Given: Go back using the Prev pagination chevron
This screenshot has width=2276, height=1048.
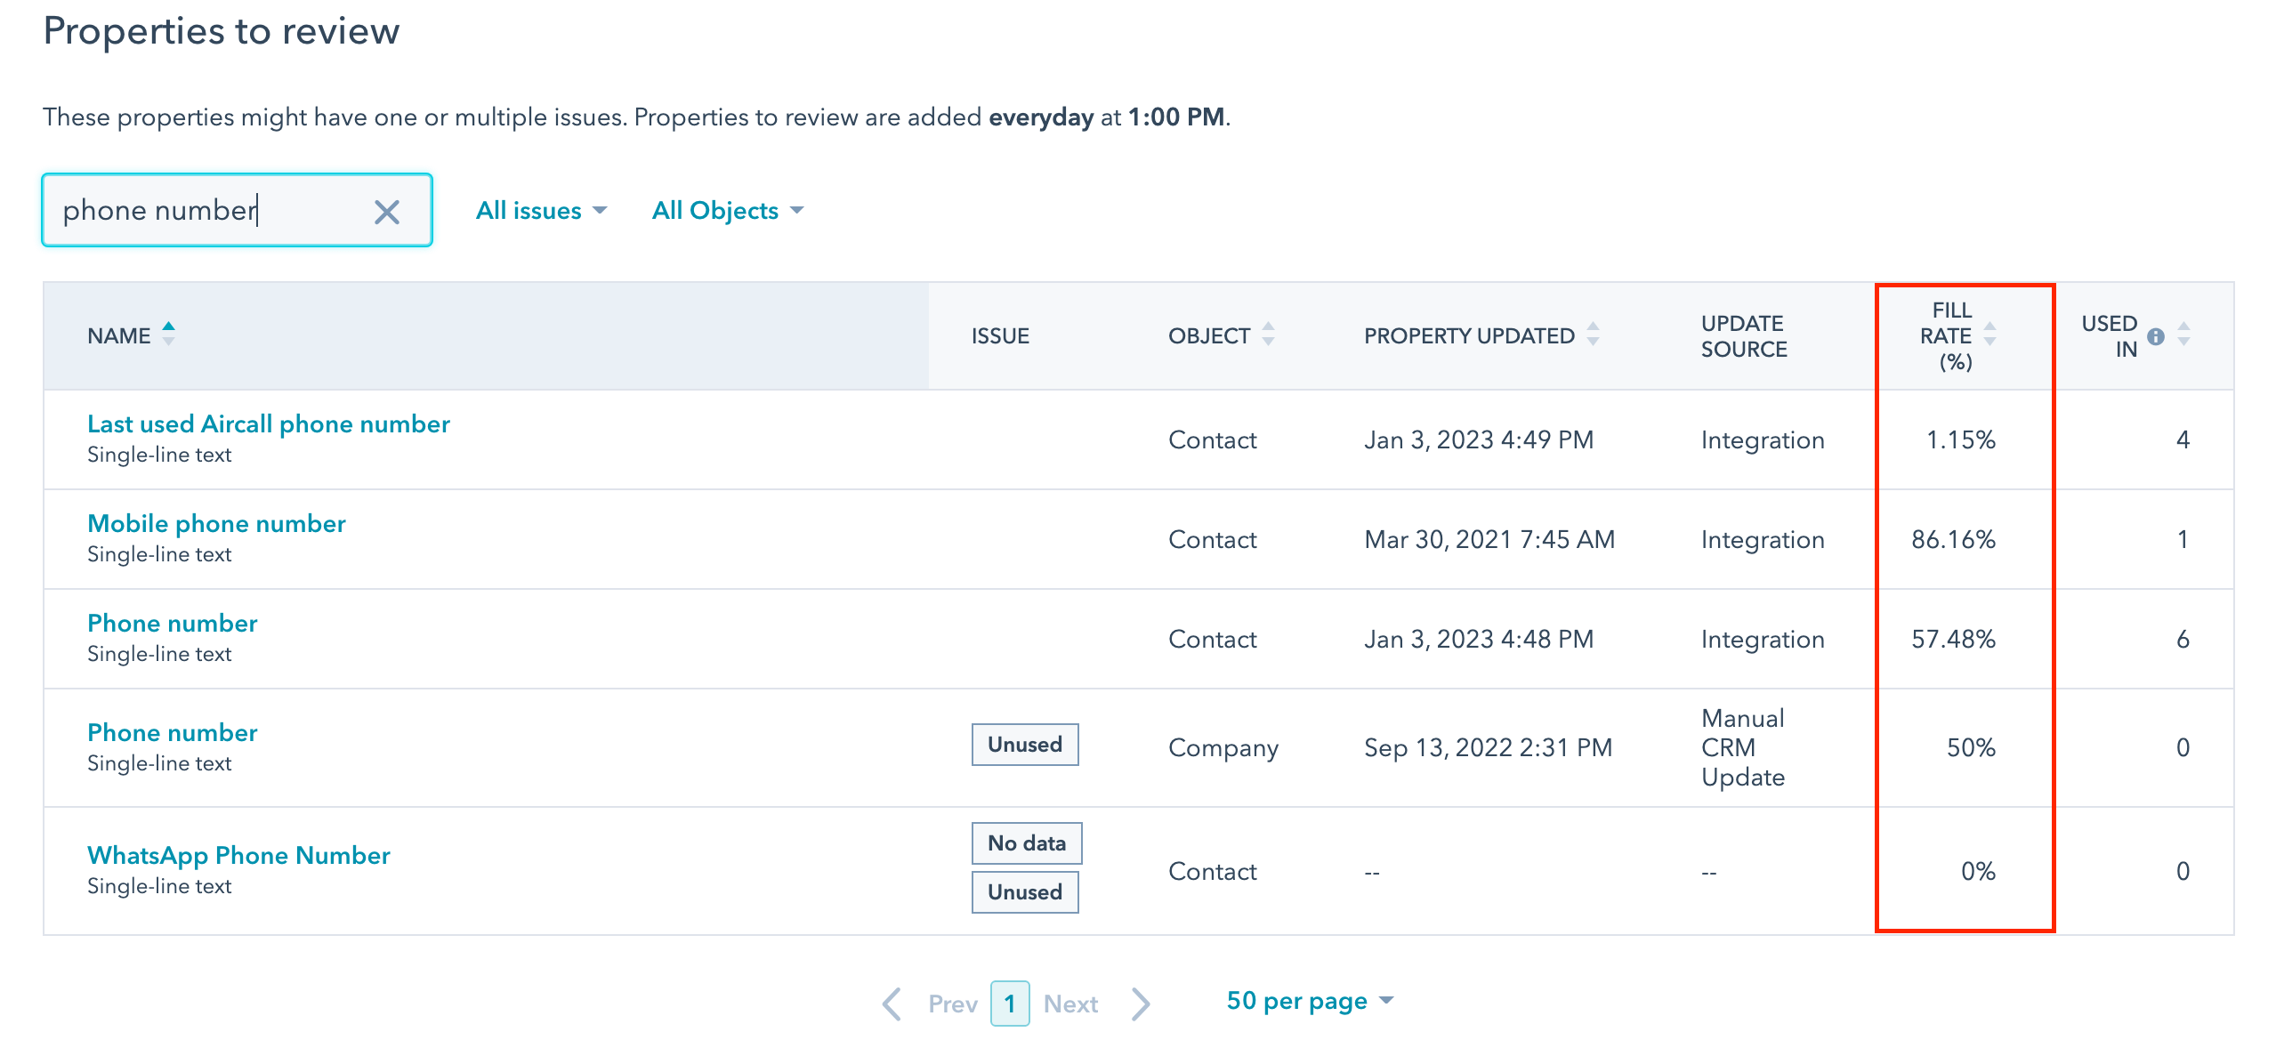Looking at the screenshot, I should [892, 1003].
